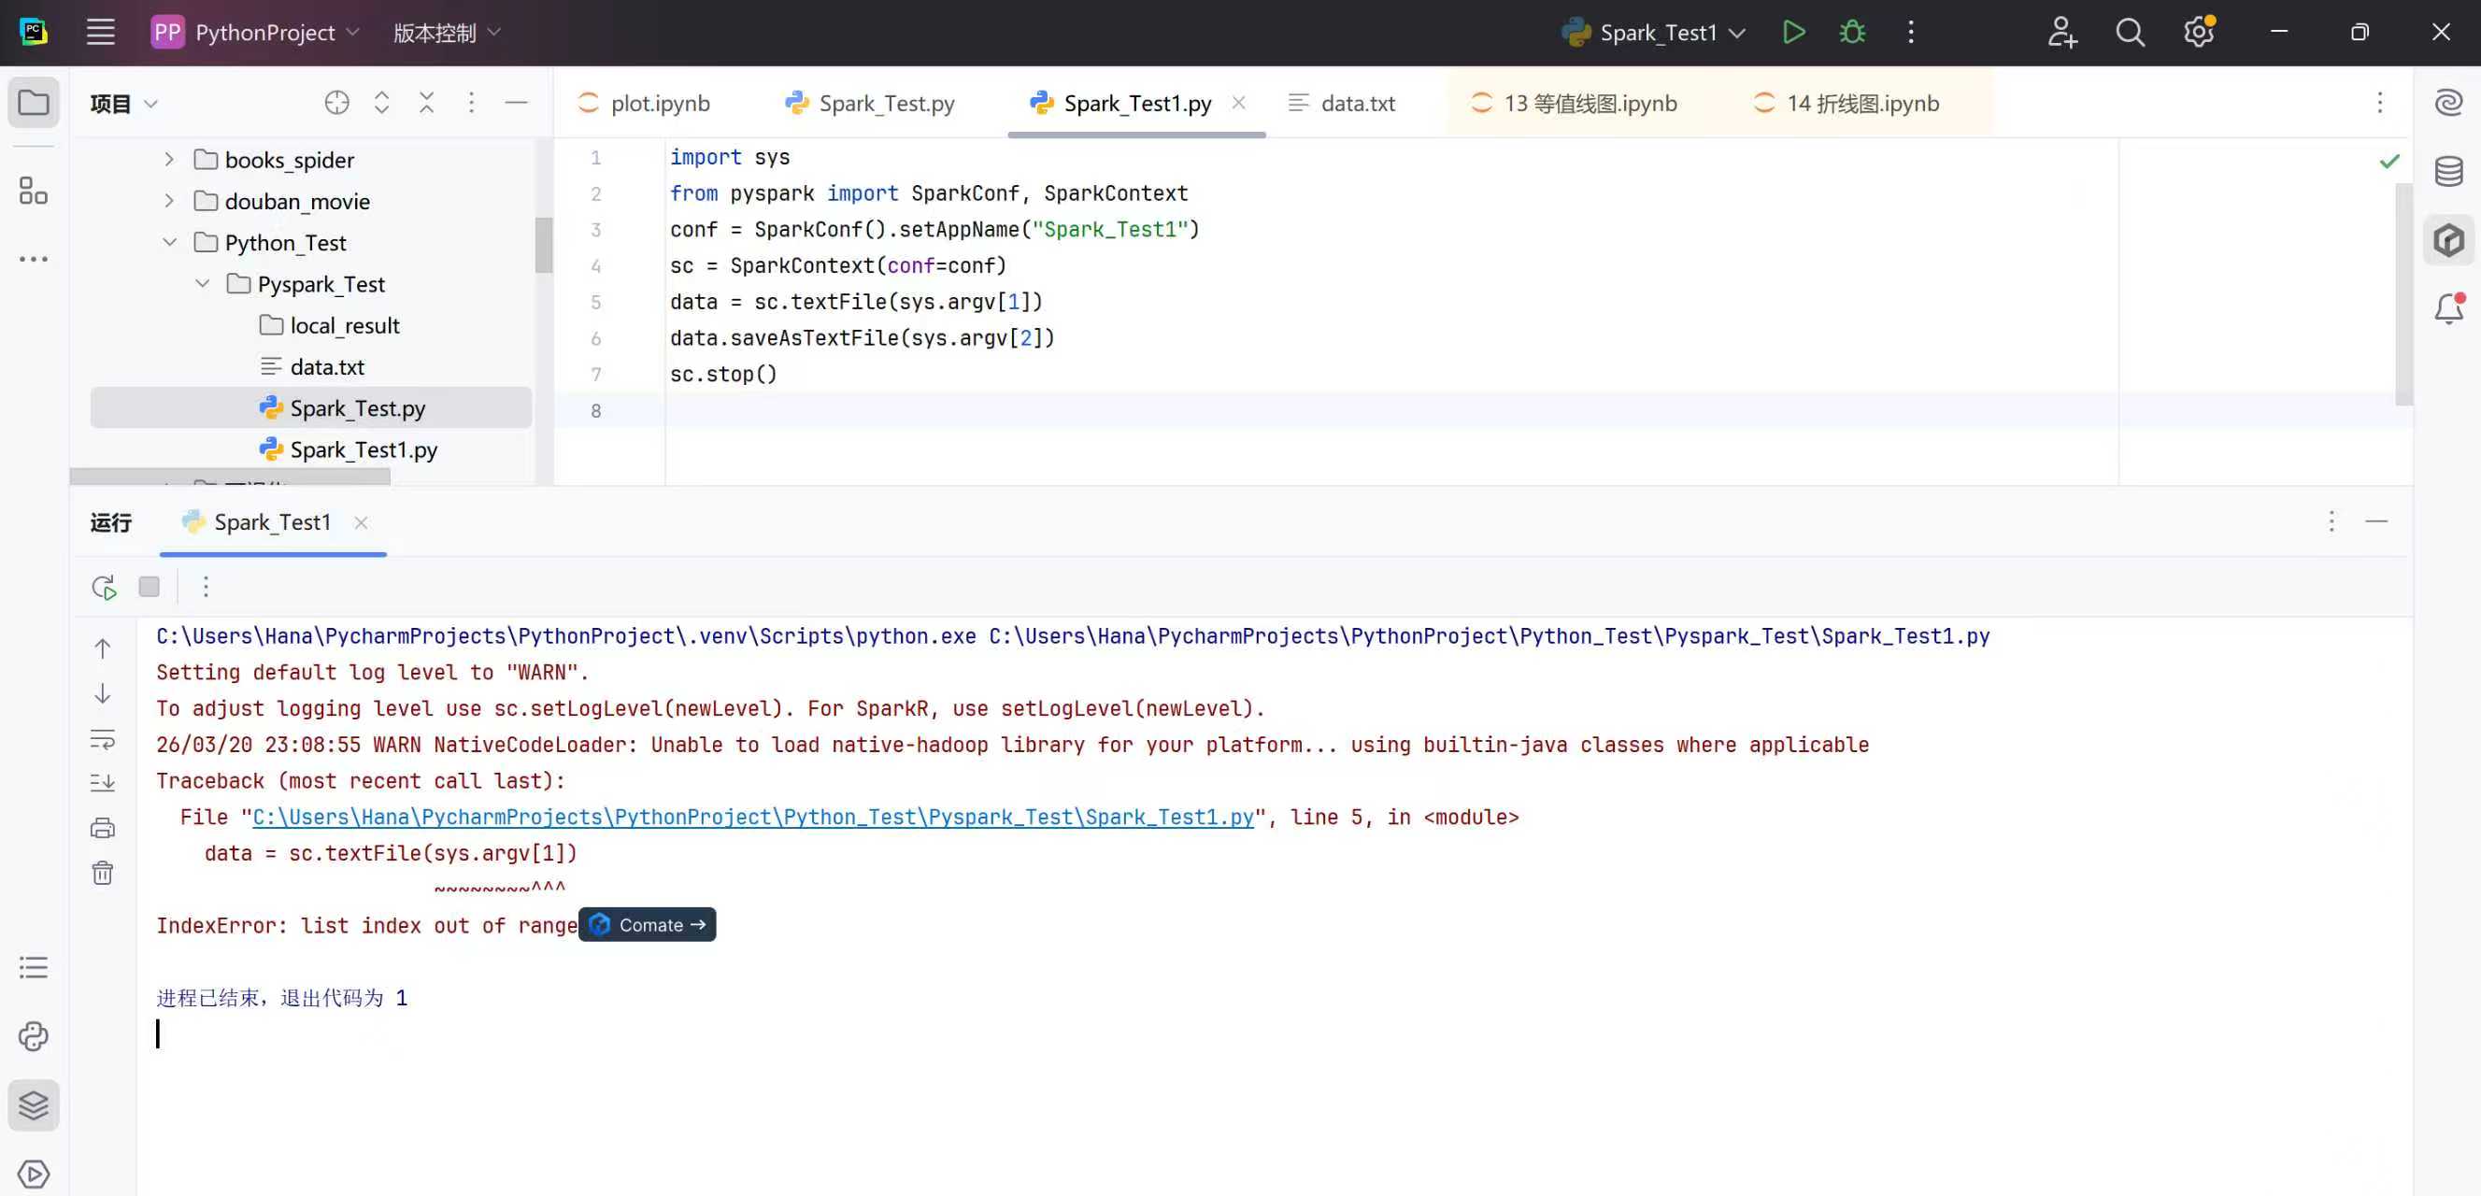Image resolution: width=2481 pixels, height=1196 pixels.
Task: Toggle soft-wrap in run console
Action: point(102,738)
